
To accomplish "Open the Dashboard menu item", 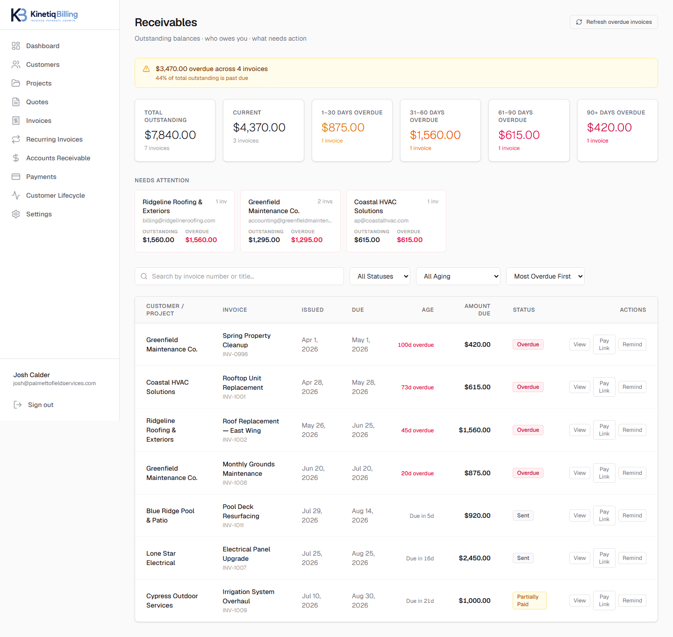I will (x=59, y=46).
